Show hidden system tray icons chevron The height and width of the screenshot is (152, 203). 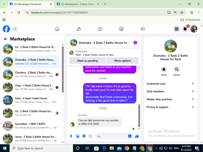[x=156, y=148]
